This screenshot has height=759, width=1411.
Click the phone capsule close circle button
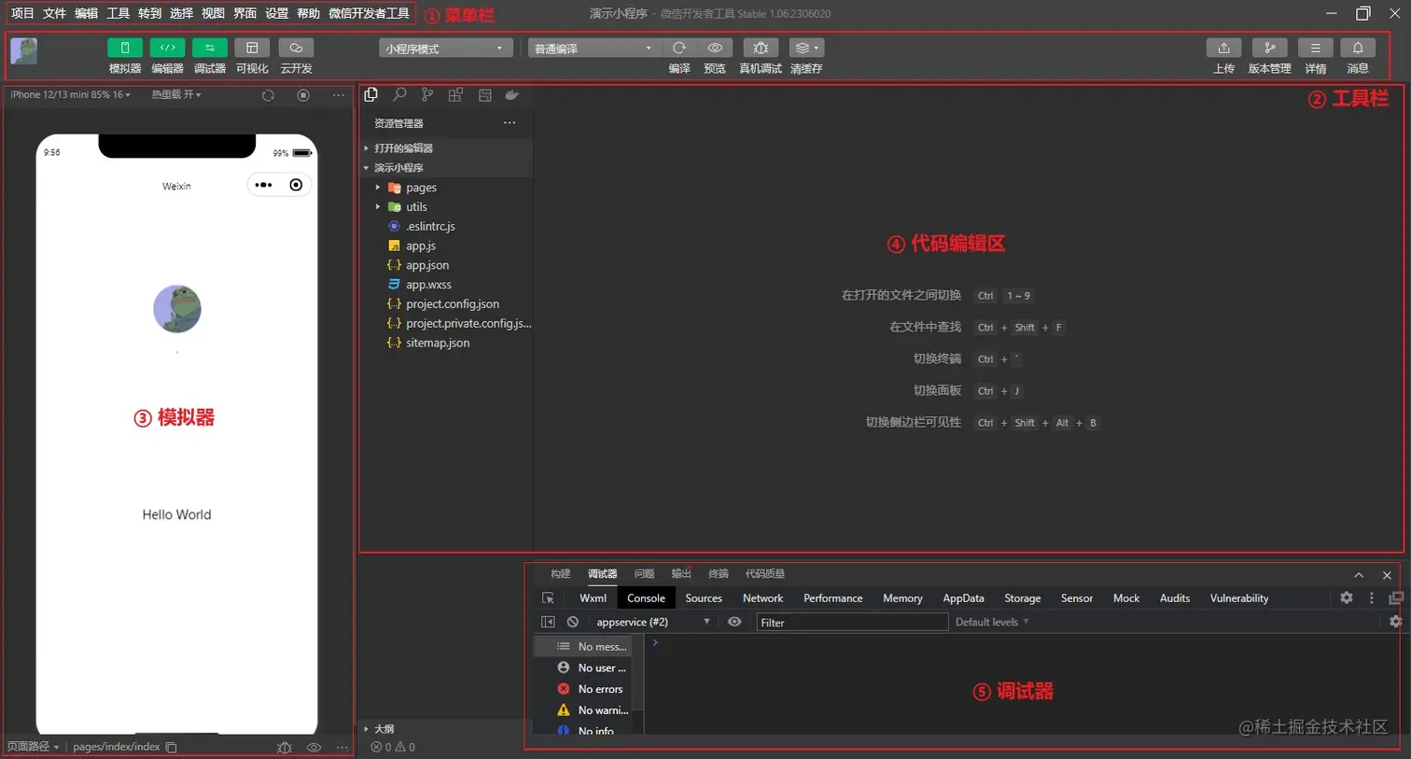(296, 185)
